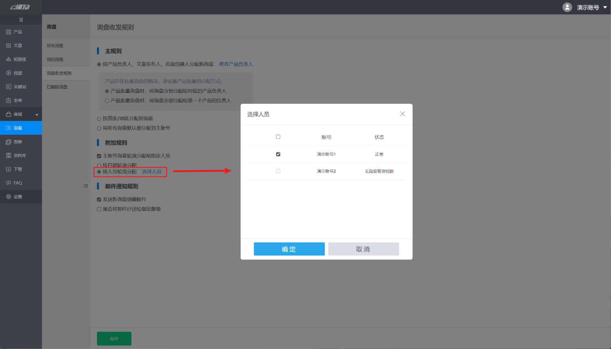
Task: Click the 确定 button in dialog
Action: 289,249
